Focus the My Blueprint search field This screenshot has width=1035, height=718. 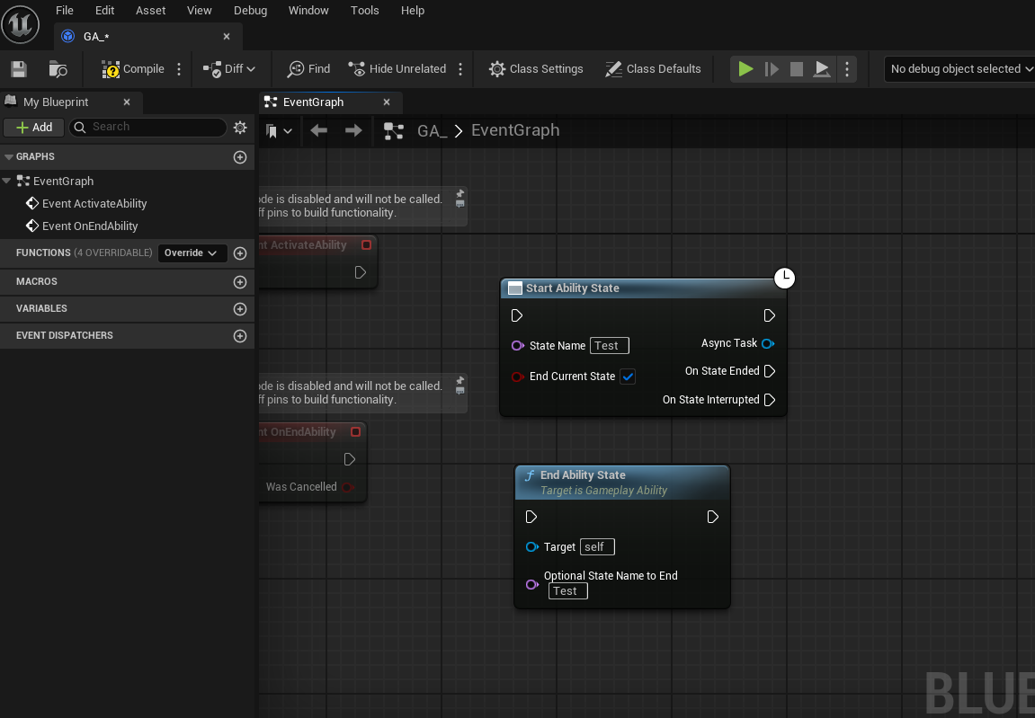pos(147,127)
